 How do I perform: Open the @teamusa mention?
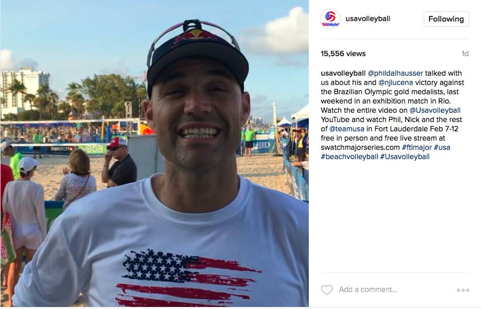point(346,129)
